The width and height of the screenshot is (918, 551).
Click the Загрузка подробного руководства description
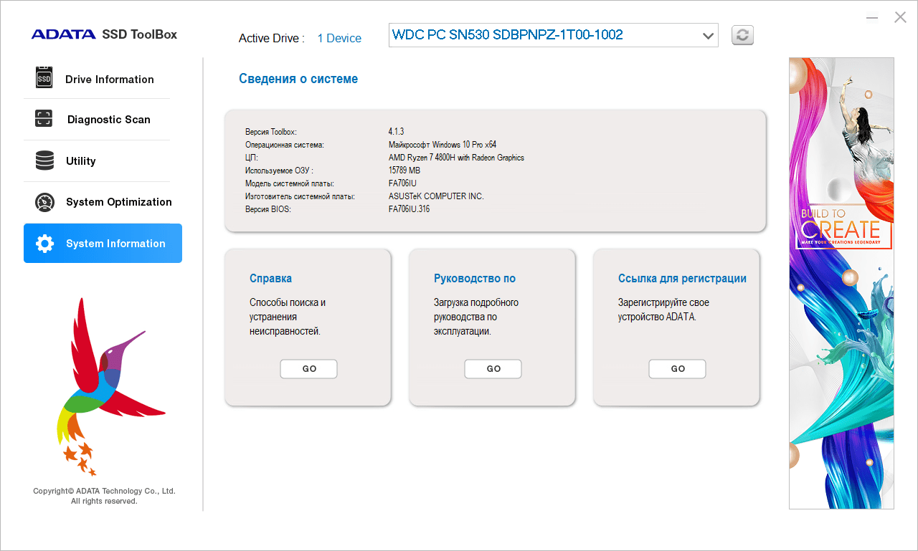pyautogui.click(x=476, y=317)
